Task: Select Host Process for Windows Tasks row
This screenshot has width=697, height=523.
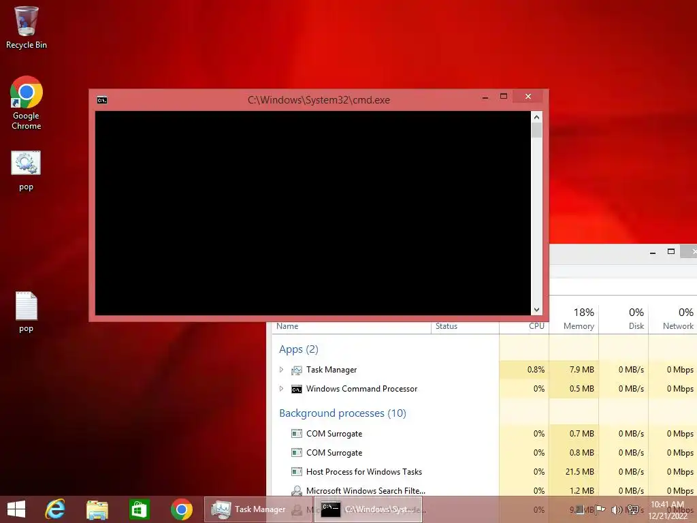Action: coord(485,472)
